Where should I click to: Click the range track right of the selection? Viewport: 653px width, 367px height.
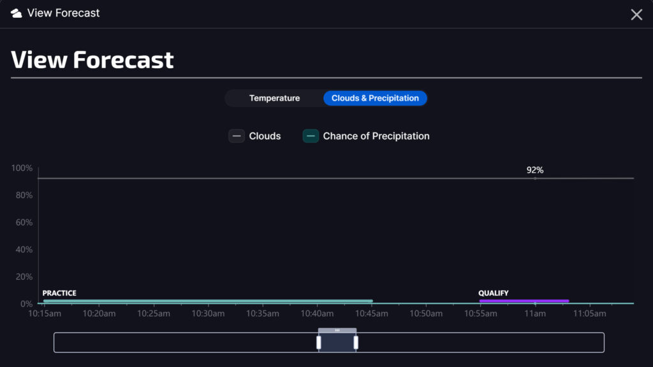pos(478,343)
